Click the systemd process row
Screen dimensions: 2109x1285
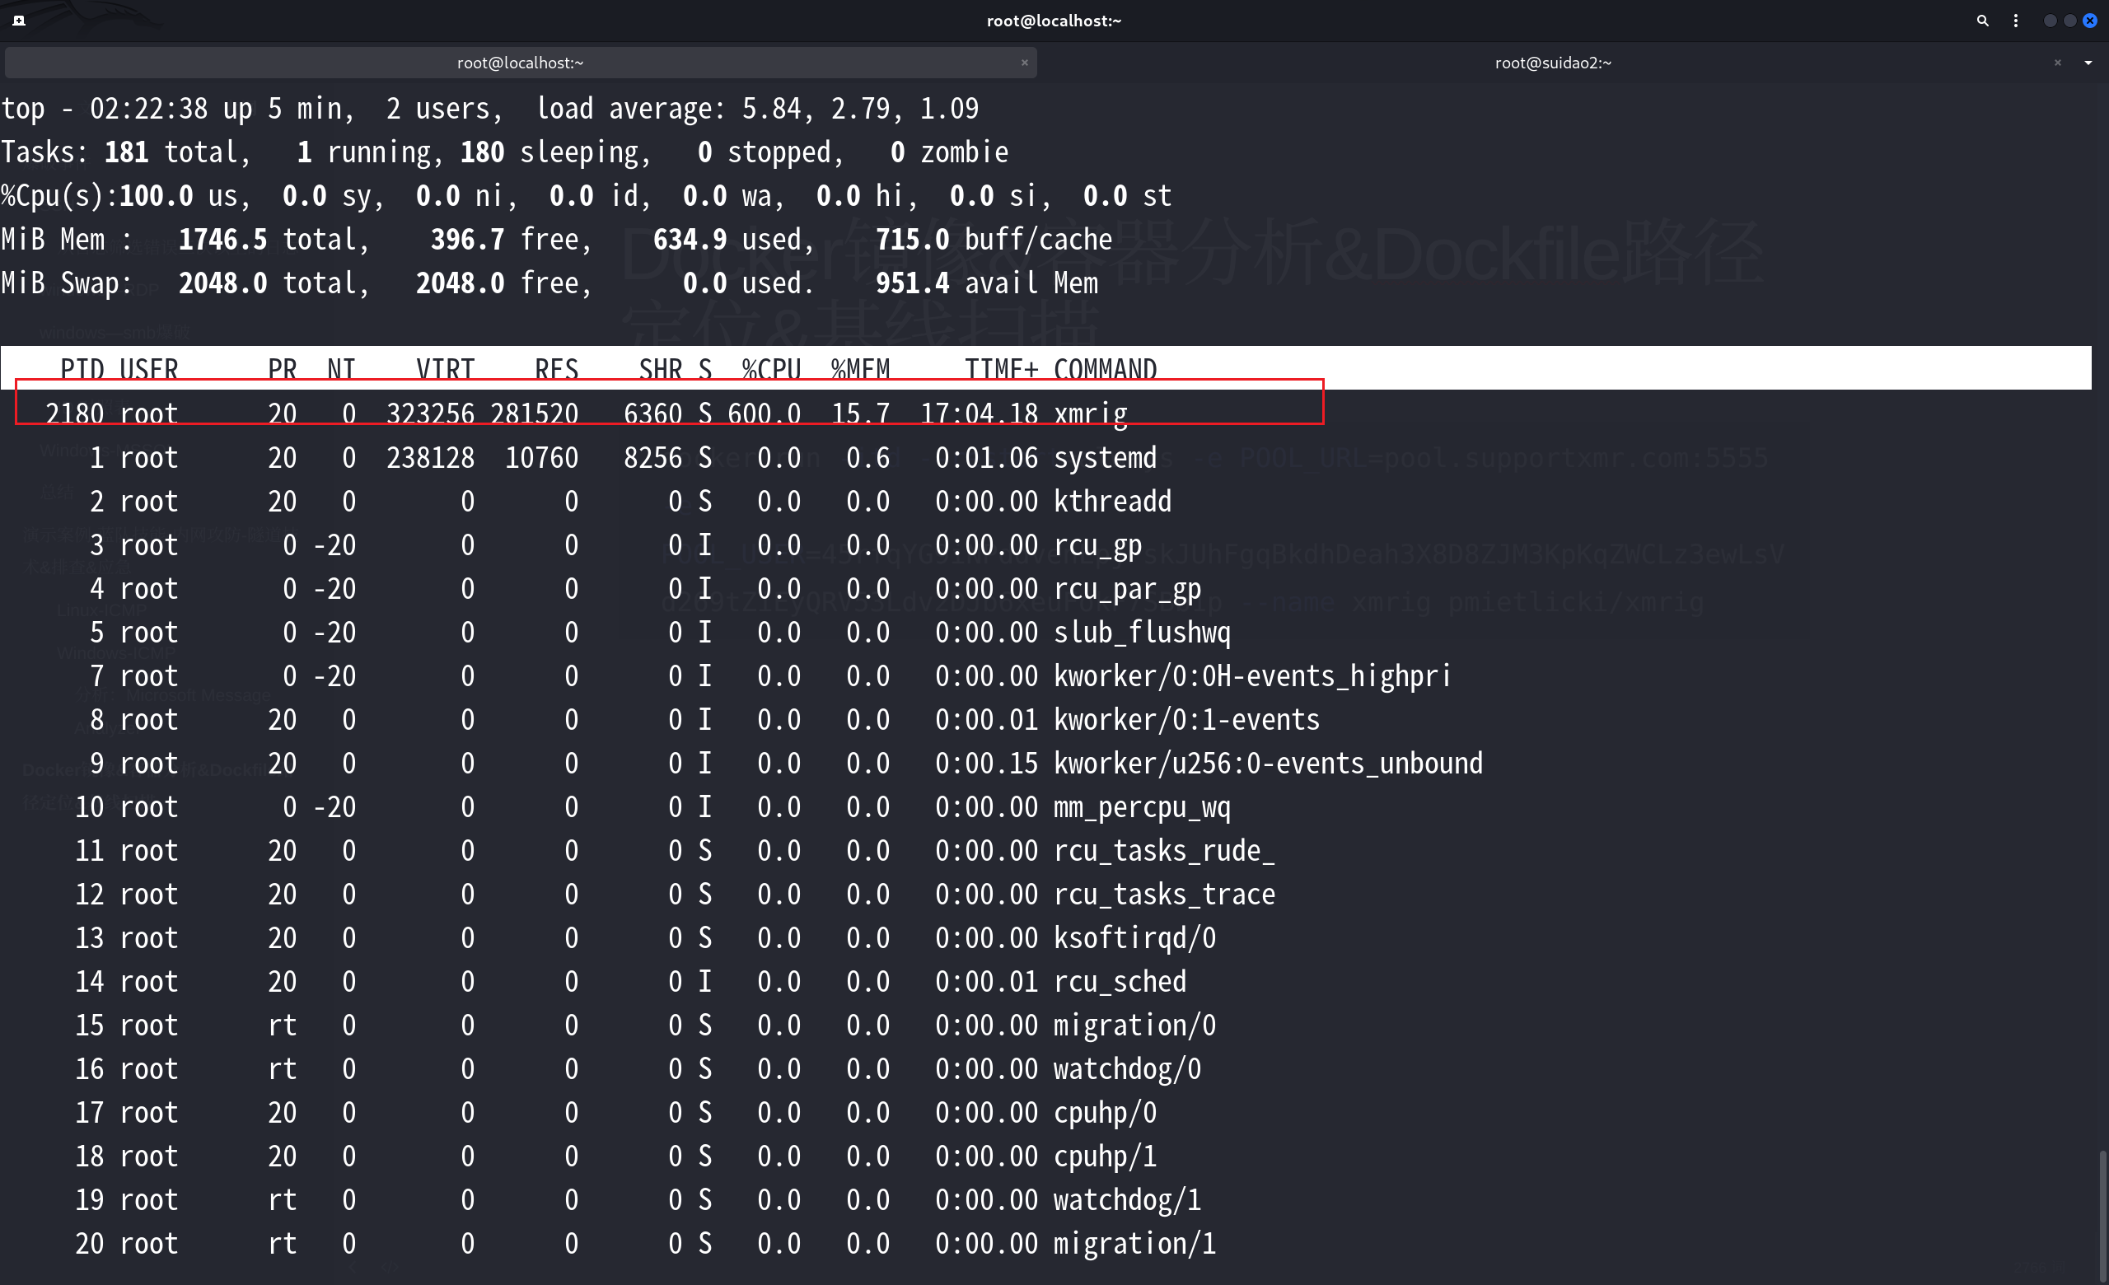[1104, 458]
